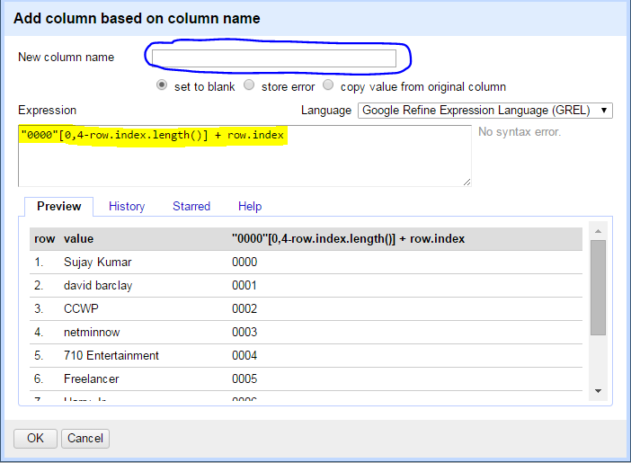
Task: Click 'Freelancer' preview value
Action: point(92,378)
